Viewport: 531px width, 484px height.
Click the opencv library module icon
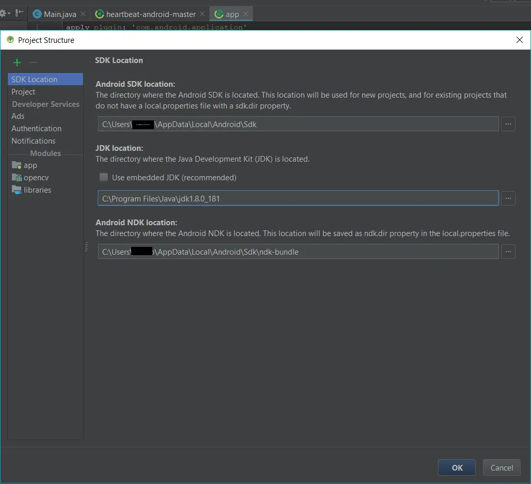point(17,178)
